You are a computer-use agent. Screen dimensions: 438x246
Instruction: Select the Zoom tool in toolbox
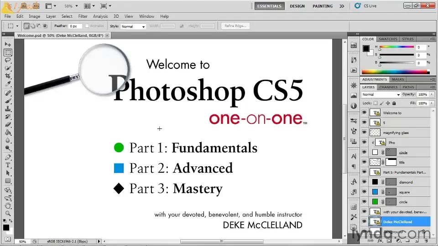8,214
